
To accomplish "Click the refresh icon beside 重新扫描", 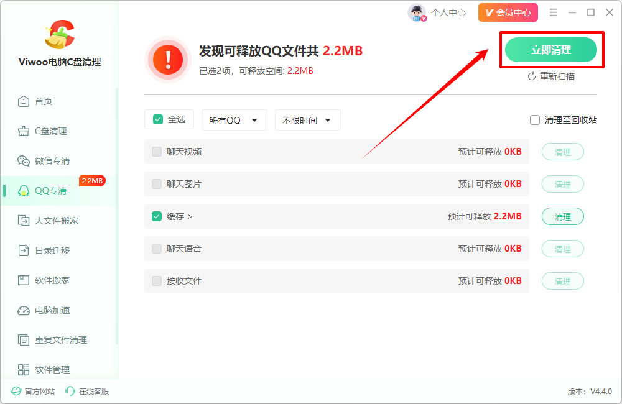I will (532, 76).
